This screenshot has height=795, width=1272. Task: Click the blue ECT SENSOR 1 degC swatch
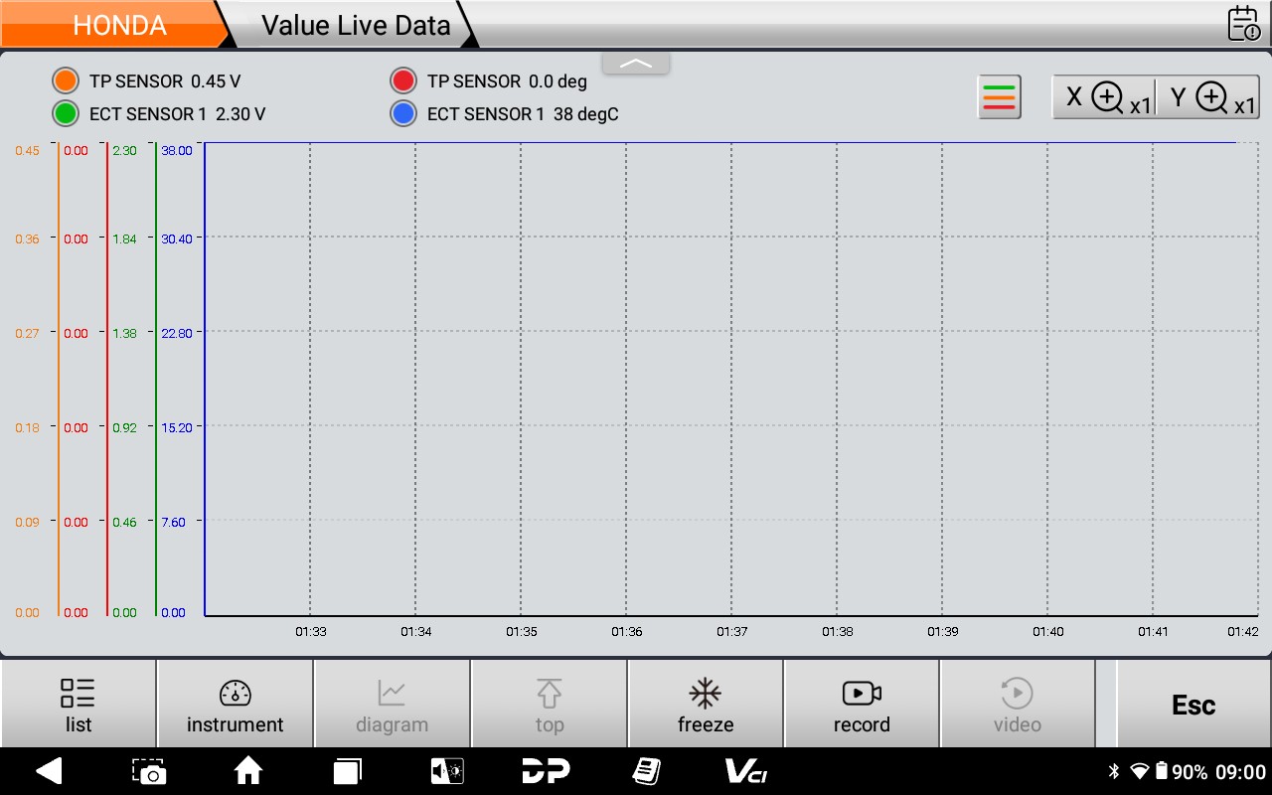click(x=403, y=114)
